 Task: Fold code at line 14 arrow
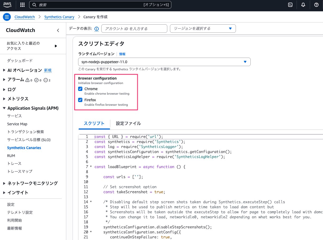91,202
